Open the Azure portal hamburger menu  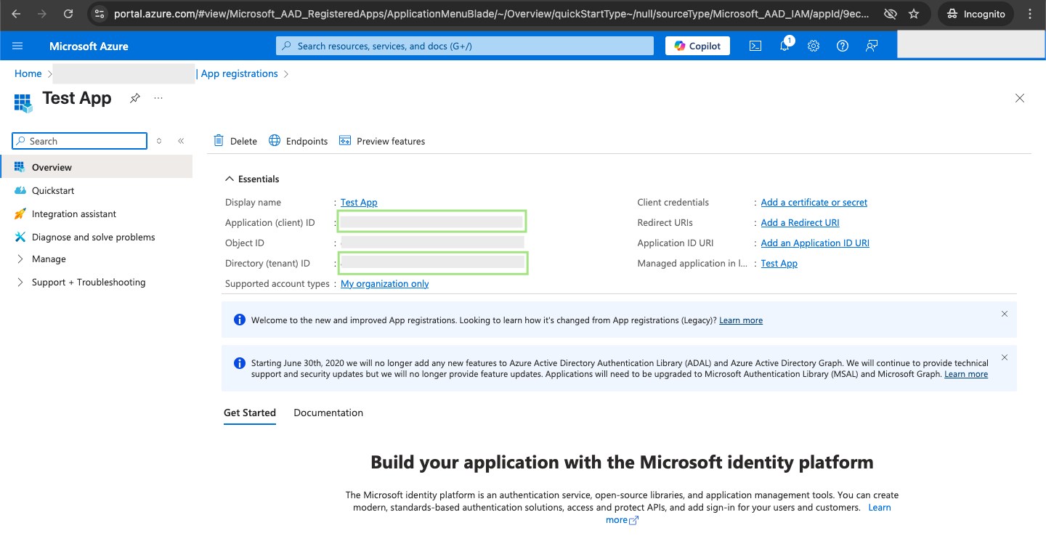tap(17, 46)
